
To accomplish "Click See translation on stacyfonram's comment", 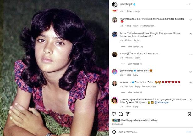I will pyautogui.click(x=147, y=26).
